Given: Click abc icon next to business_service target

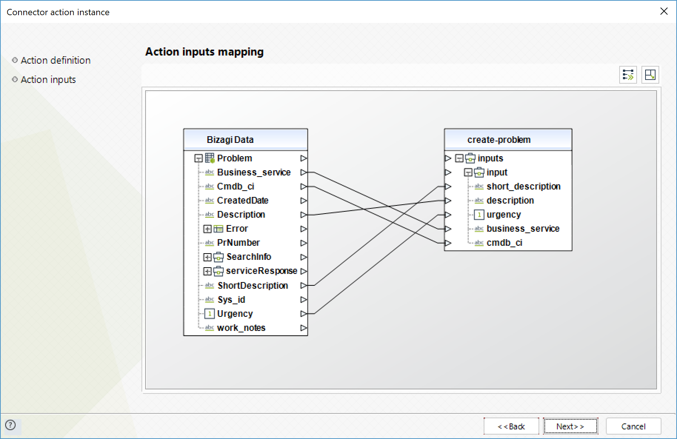Looking at the screenshot, I should click(x=479, y=229).
